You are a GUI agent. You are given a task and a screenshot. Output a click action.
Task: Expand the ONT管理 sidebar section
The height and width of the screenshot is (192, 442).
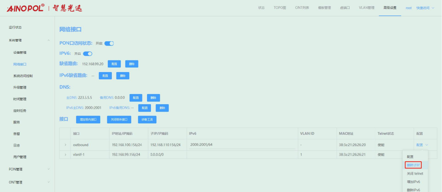[49, 182]
